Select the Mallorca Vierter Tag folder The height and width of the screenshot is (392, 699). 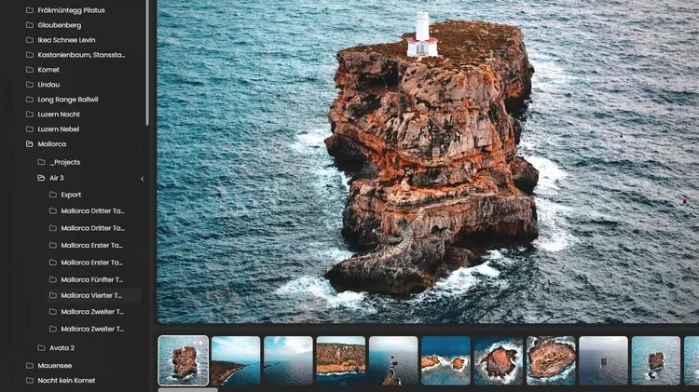click(x=91, y=295)
